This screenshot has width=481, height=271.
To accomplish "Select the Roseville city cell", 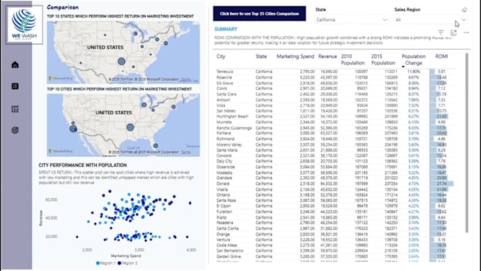I will coord(224,77).
